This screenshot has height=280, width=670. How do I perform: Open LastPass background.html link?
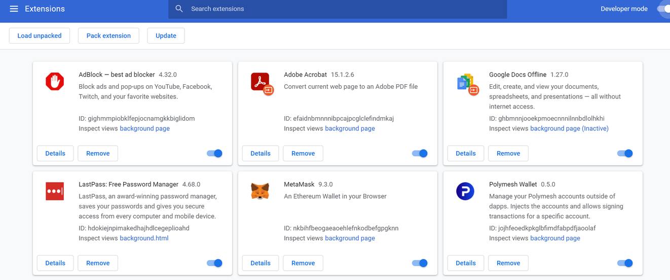tap(144, 238)
